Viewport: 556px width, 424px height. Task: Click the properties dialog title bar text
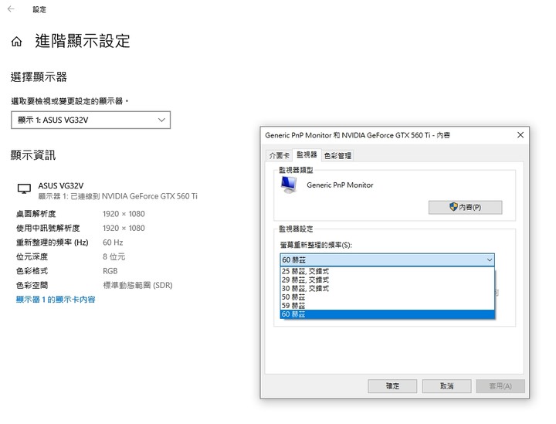tap(358, 135)
